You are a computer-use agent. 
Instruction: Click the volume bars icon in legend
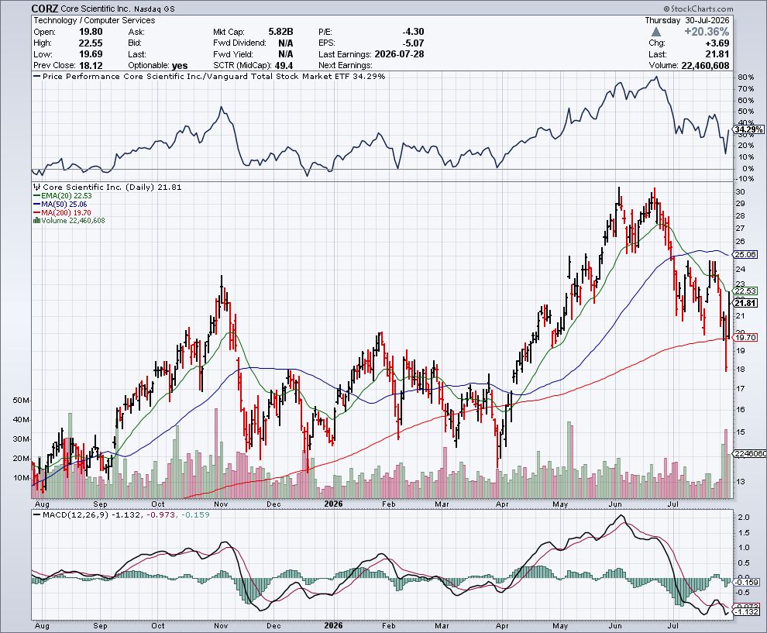click(36, 221)
